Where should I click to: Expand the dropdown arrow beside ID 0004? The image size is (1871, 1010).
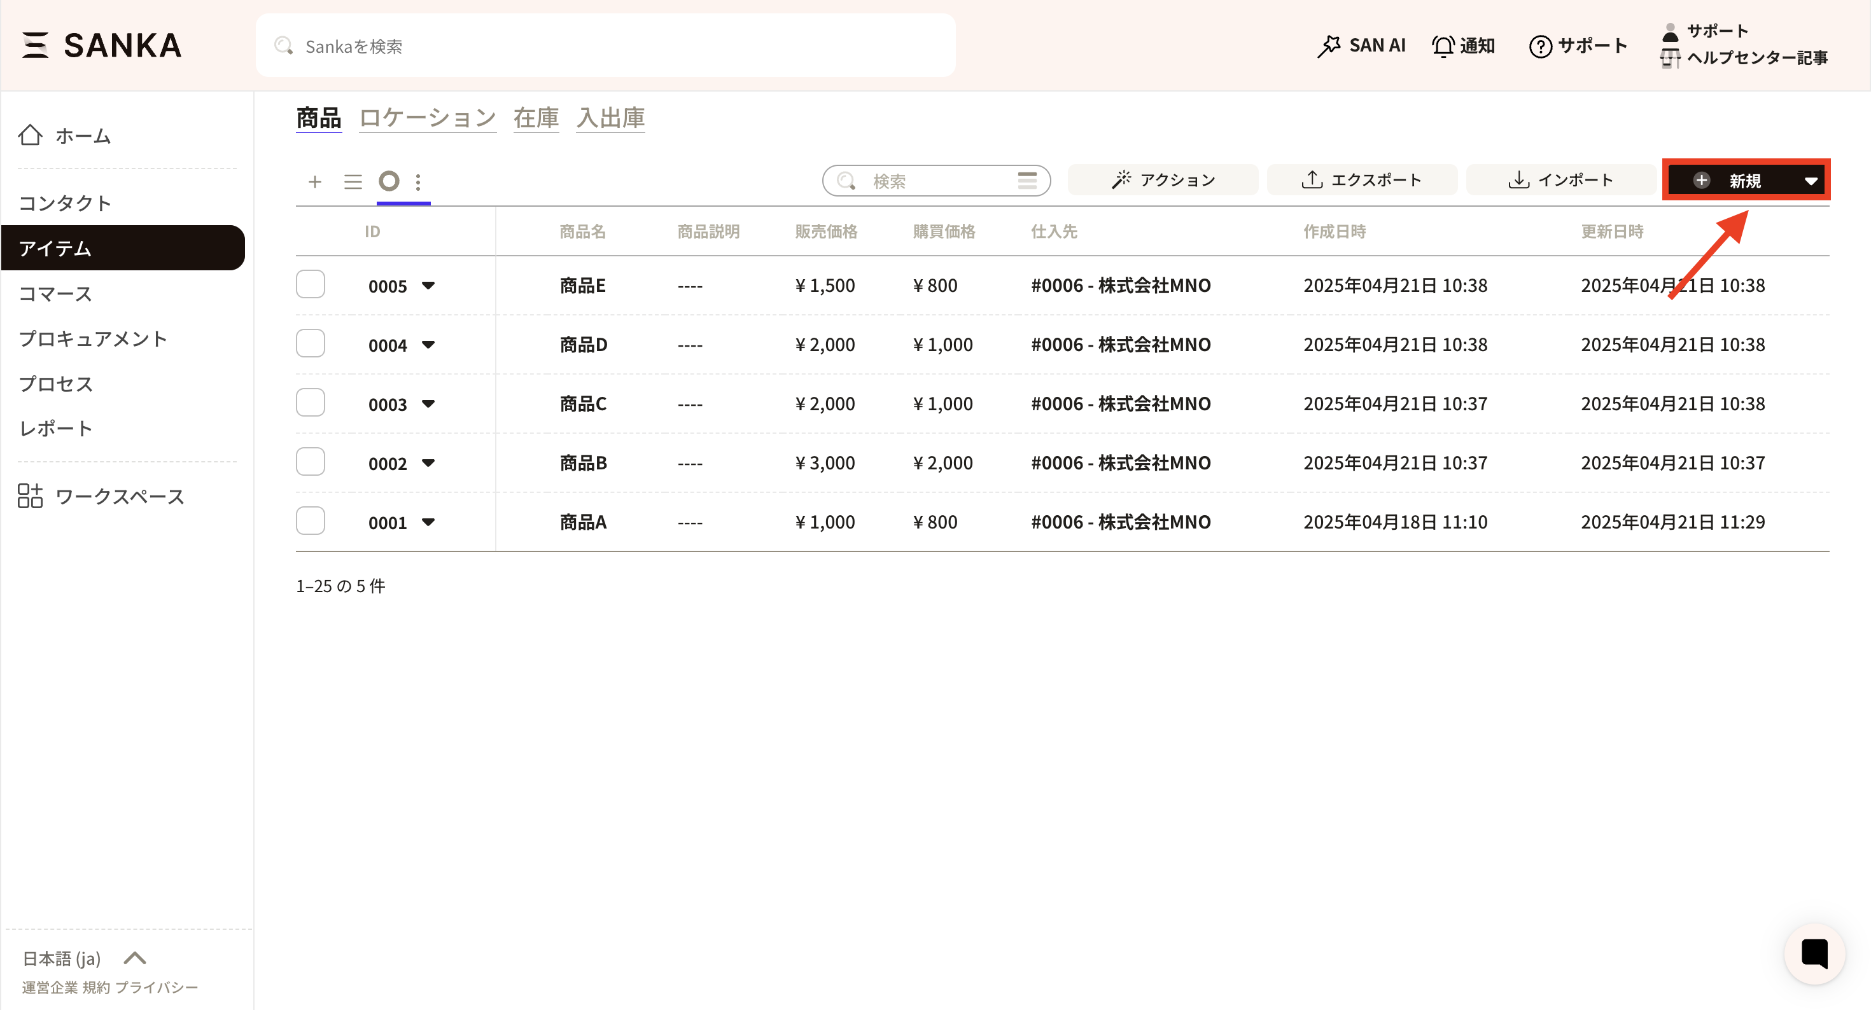pos(428,345)
